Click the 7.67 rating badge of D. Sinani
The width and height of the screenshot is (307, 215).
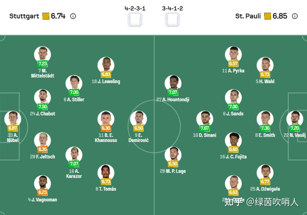pos(205,128)
